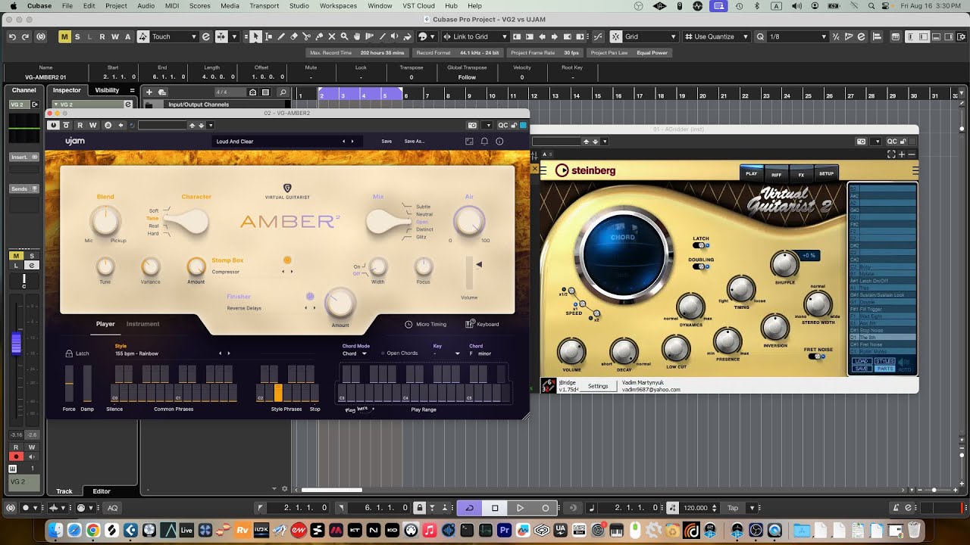The height and width of the screenshot is (545, 970).
Task: Toggle the channel Solo S button
Action: click(32, 256)
